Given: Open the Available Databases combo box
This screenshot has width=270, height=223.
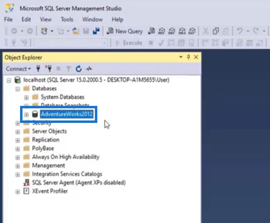Looking at the screenshot, I should 71,43.
